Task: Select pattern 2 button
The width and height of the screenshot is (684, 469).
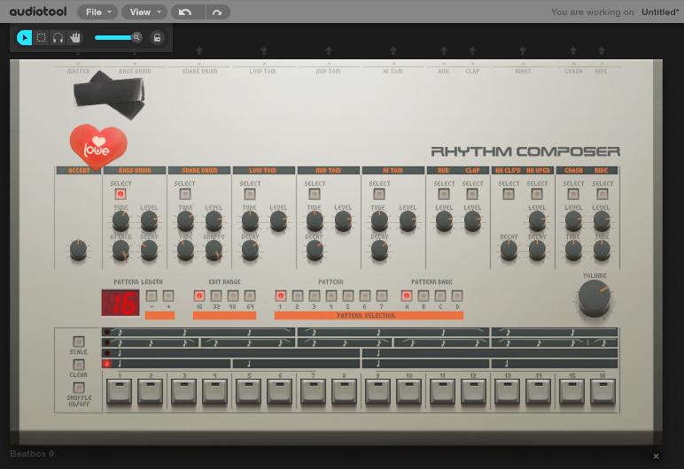Action: [298, 296]
